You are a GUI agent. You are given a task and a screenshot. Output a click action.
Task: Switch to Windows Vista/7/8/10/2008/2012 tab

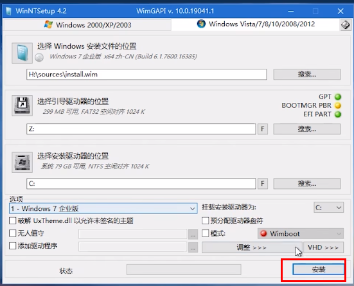coord(256,24)
